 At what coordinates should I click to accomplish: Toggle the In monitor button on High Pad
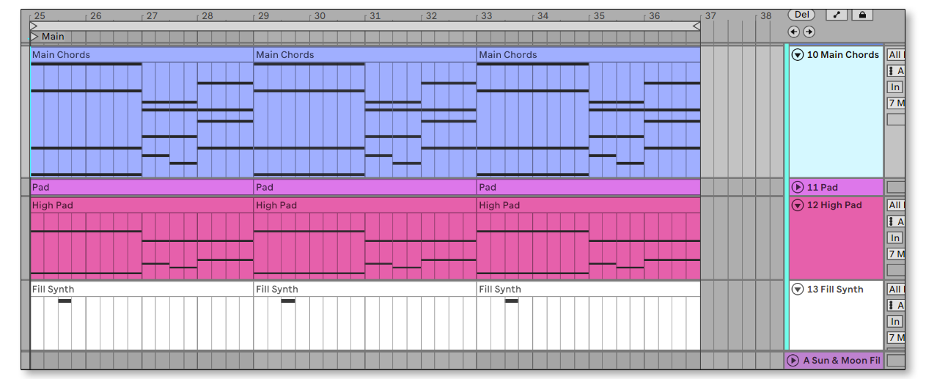[894, 238]
